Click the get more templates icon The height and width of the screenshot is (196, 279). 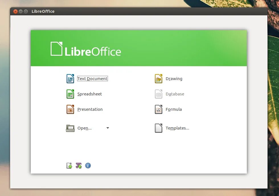(69, 166)
